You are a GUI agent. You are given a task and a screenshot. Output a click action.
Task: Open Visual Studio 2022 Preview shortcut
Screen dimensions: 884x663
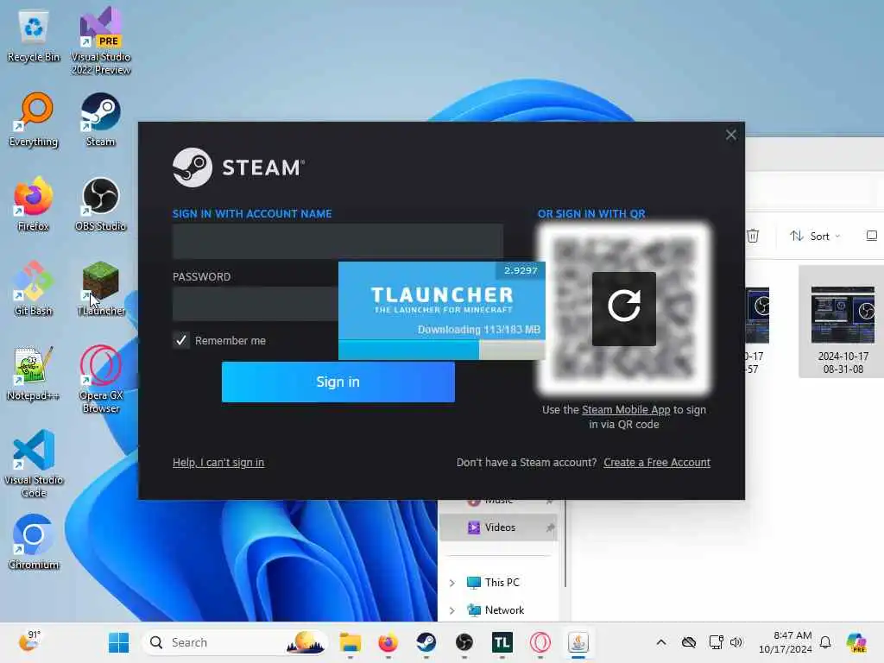tap(101, 41)
